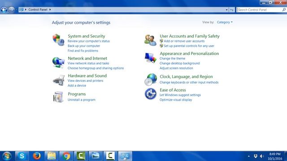Image resolution: width=287 pixels, height=161 pixels.
Task: Open the View by Category dropdown
Action: [225, 22]
